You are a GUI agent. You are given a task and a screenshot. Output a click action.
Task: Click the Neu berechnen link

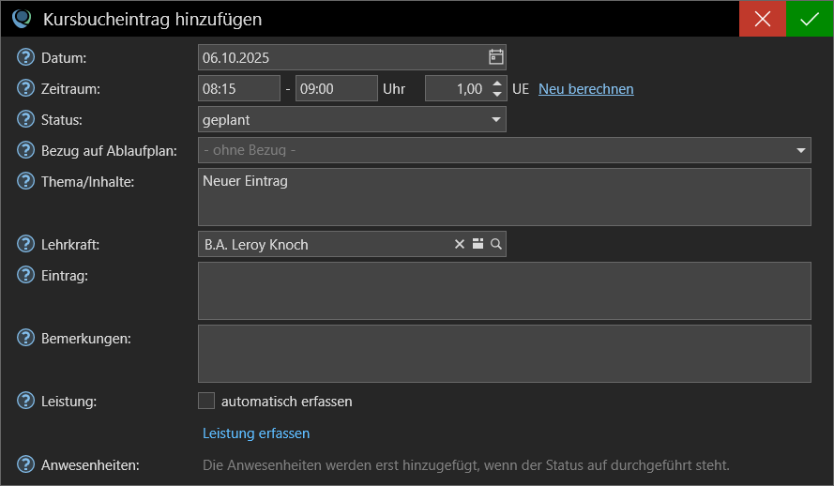(585, 89)
